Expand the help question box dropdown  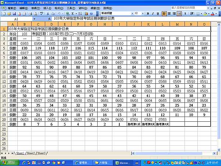click(x=208, y=8)
